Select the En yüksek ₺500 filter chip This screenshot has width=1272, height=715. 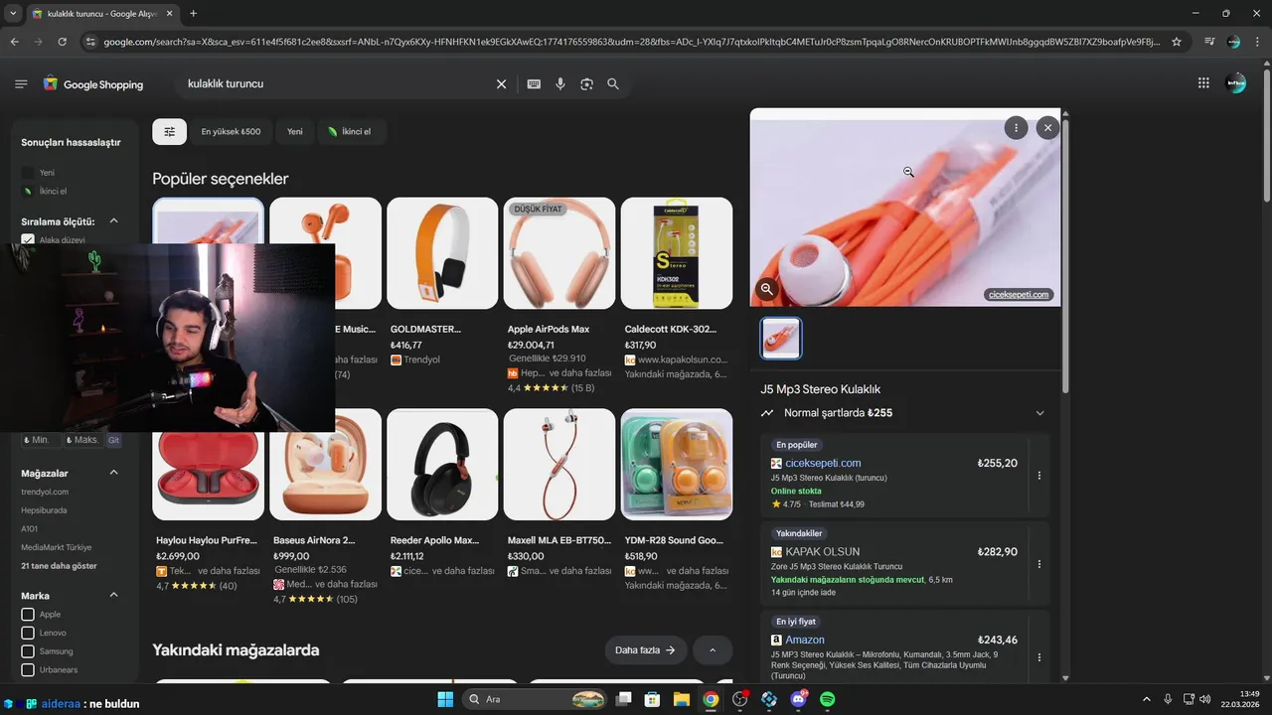[231, 131]
